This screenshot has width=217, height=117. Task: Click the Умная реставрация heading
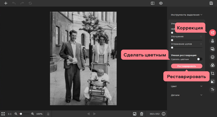[x=184, y=55]
